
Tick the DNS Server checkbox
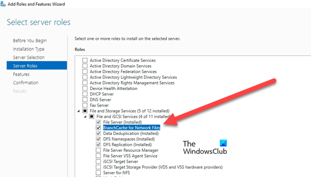[85, 100]
